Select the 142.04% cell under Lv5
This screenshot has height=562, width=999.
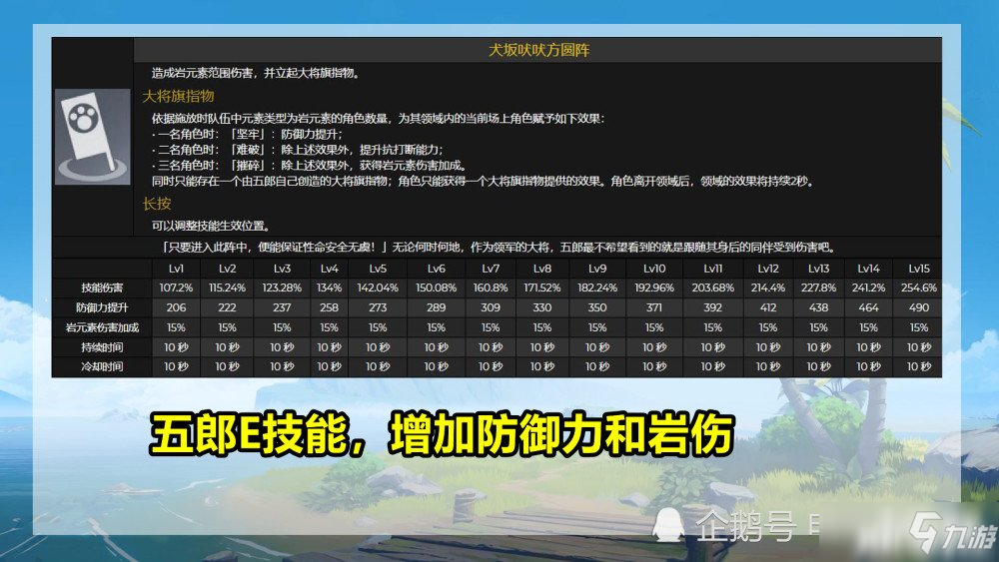pyautogui.click(x=378, y=288)
